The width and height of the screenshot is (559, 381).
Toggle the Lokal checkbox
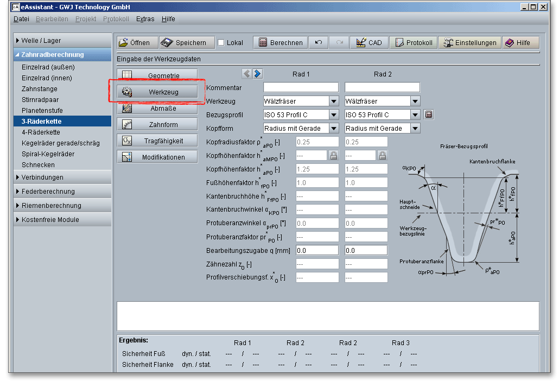(221, 43)
